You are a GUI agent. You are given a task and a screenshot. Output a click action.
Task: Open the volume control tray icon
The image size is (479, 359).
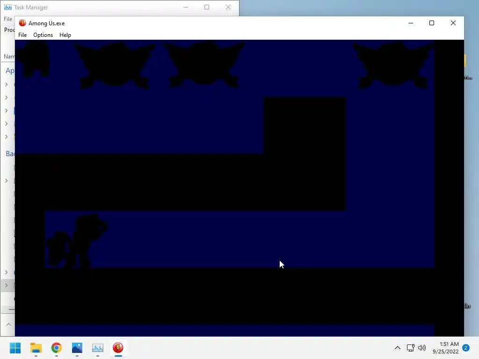422,348
